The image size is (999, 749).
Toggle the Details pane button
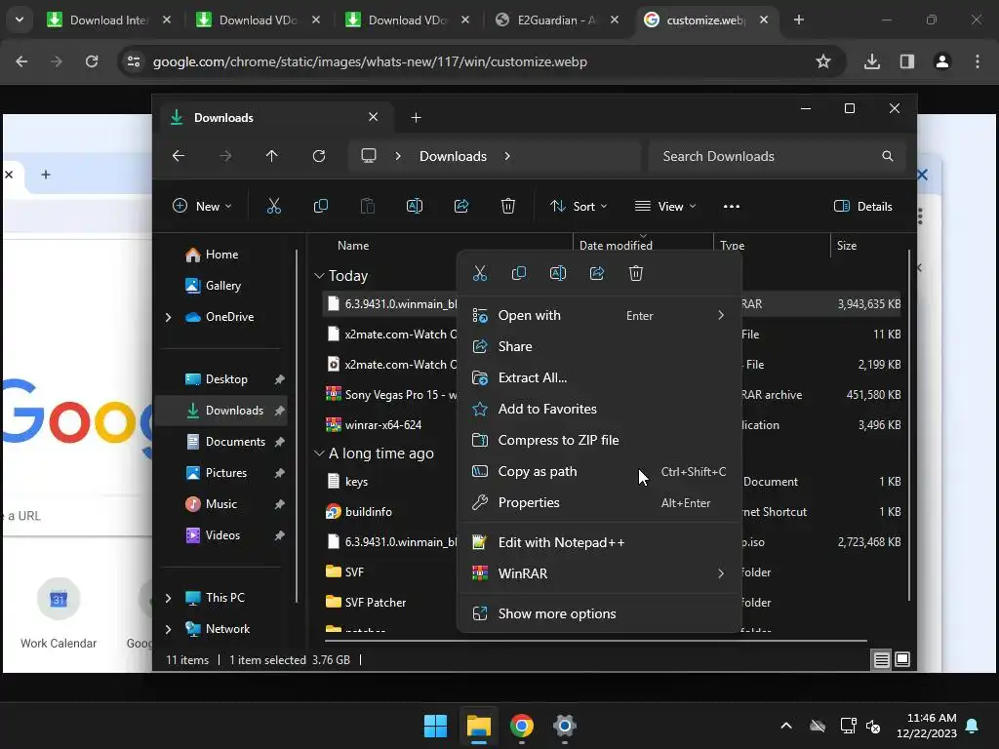[x=863, y=206]
